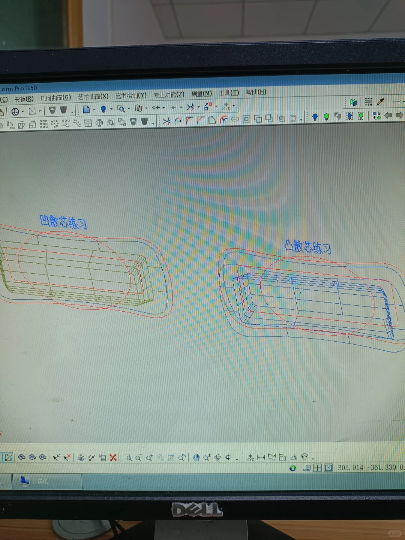Viewport: 405px width, 540px height.
Task: Click the scissors trim icon in second toolbar
Action: pos(167,121)
